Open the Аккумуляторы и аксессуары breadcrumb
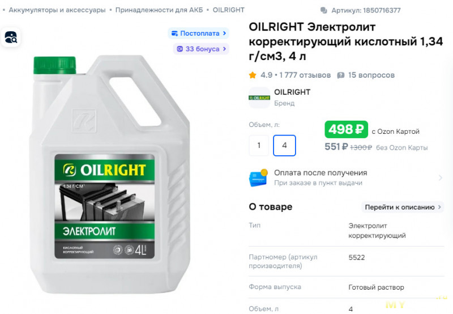453x314 pixels. point(57,10)
